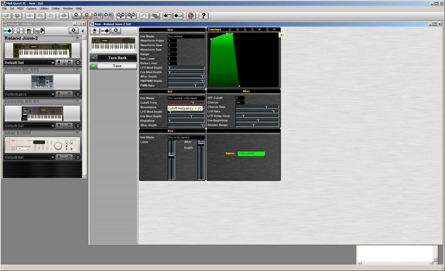Open the MIDI menu
The image size is (445, 271).
[20, 8]
